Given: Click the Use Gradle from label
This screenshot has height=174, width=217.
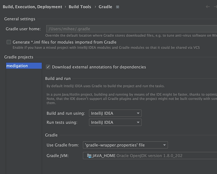Looking at the screenshot, I should 62,145.
